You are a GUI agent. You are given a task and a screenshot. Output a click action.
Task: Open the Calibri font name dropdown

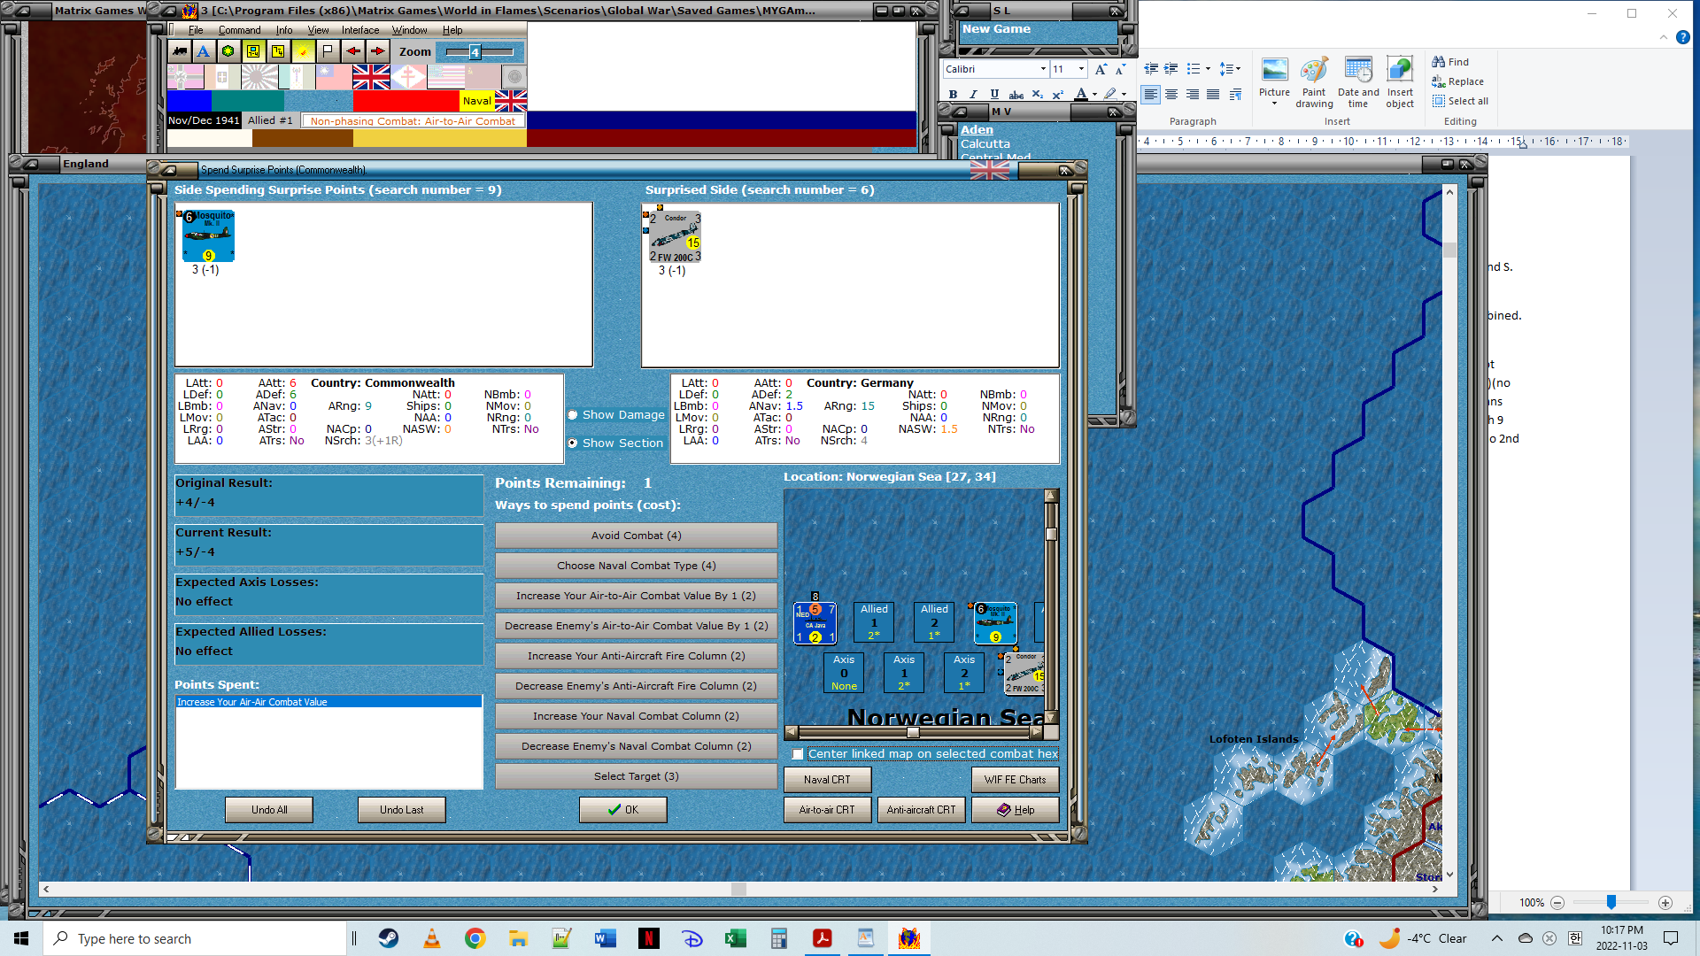pos(1043,69)
